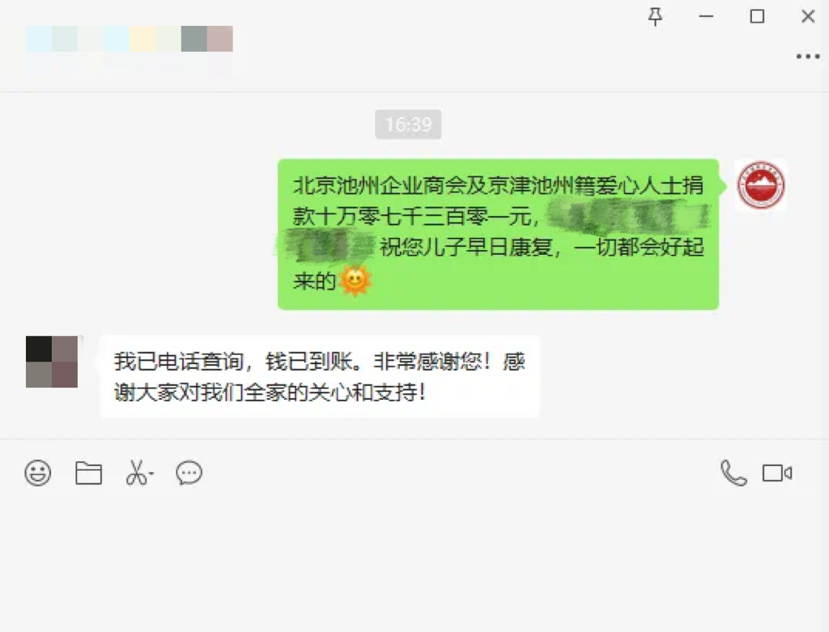The image size is (829, 632).
Task: Open the send file folder icon
Action: point(88,473)
